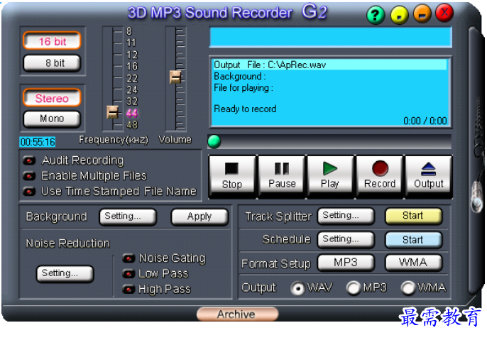Click the yellow round window button
The width and height of the screenshot is (487, 340).
(399, 15)
